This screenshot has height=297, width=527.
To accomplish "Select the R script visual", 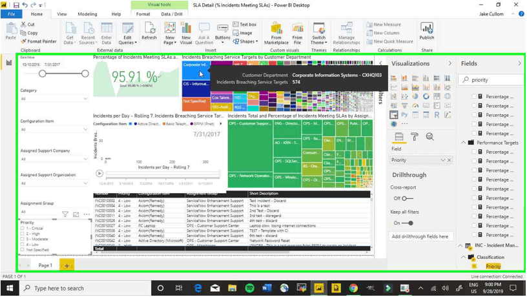I will pyautogui.click(x=437, y=114).
